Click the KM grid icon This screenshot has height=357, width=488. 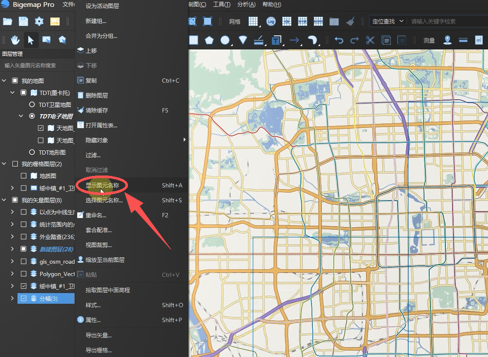[287, 21]
